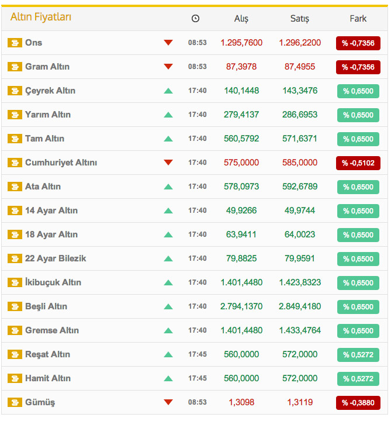Open the Tam Altın link
The width and height of the screenshot is (391, 421).
click(44, 139)
